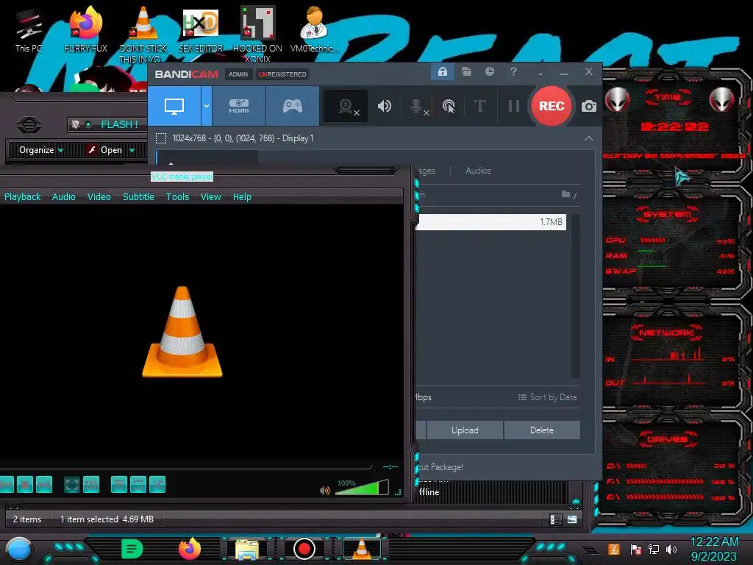
Task: Expand the Open button dropdown arrow
Action: tap(132, 150)
